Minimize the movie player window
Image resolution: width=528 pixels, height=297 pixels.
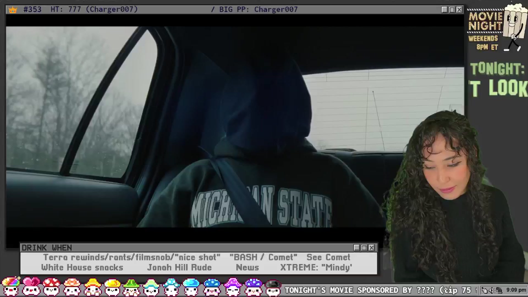pyautogui.click(x=444, y=10)
